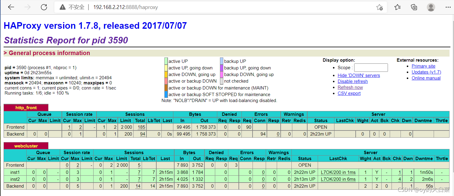
Task: Select the inst1 server row label
Action: click(15, 172)
